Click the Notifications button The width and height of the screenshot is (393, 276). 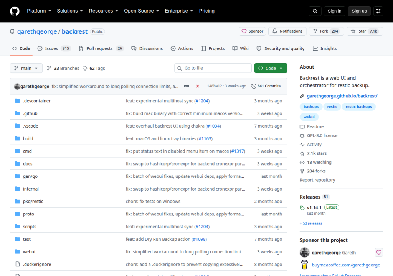[287, 31]
